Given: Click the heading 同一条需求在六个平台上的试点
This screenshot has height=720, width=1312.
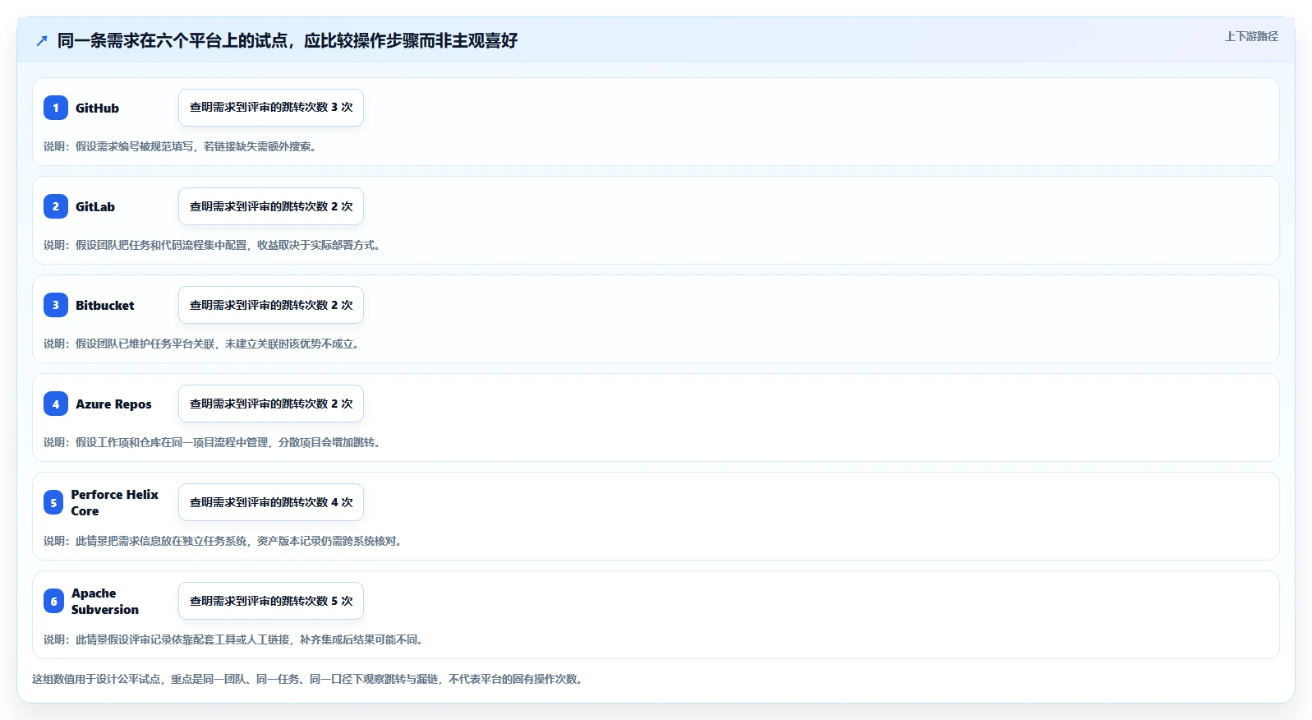Looking at the screenshot, I should pyautogui.click(x=288, y=40).
